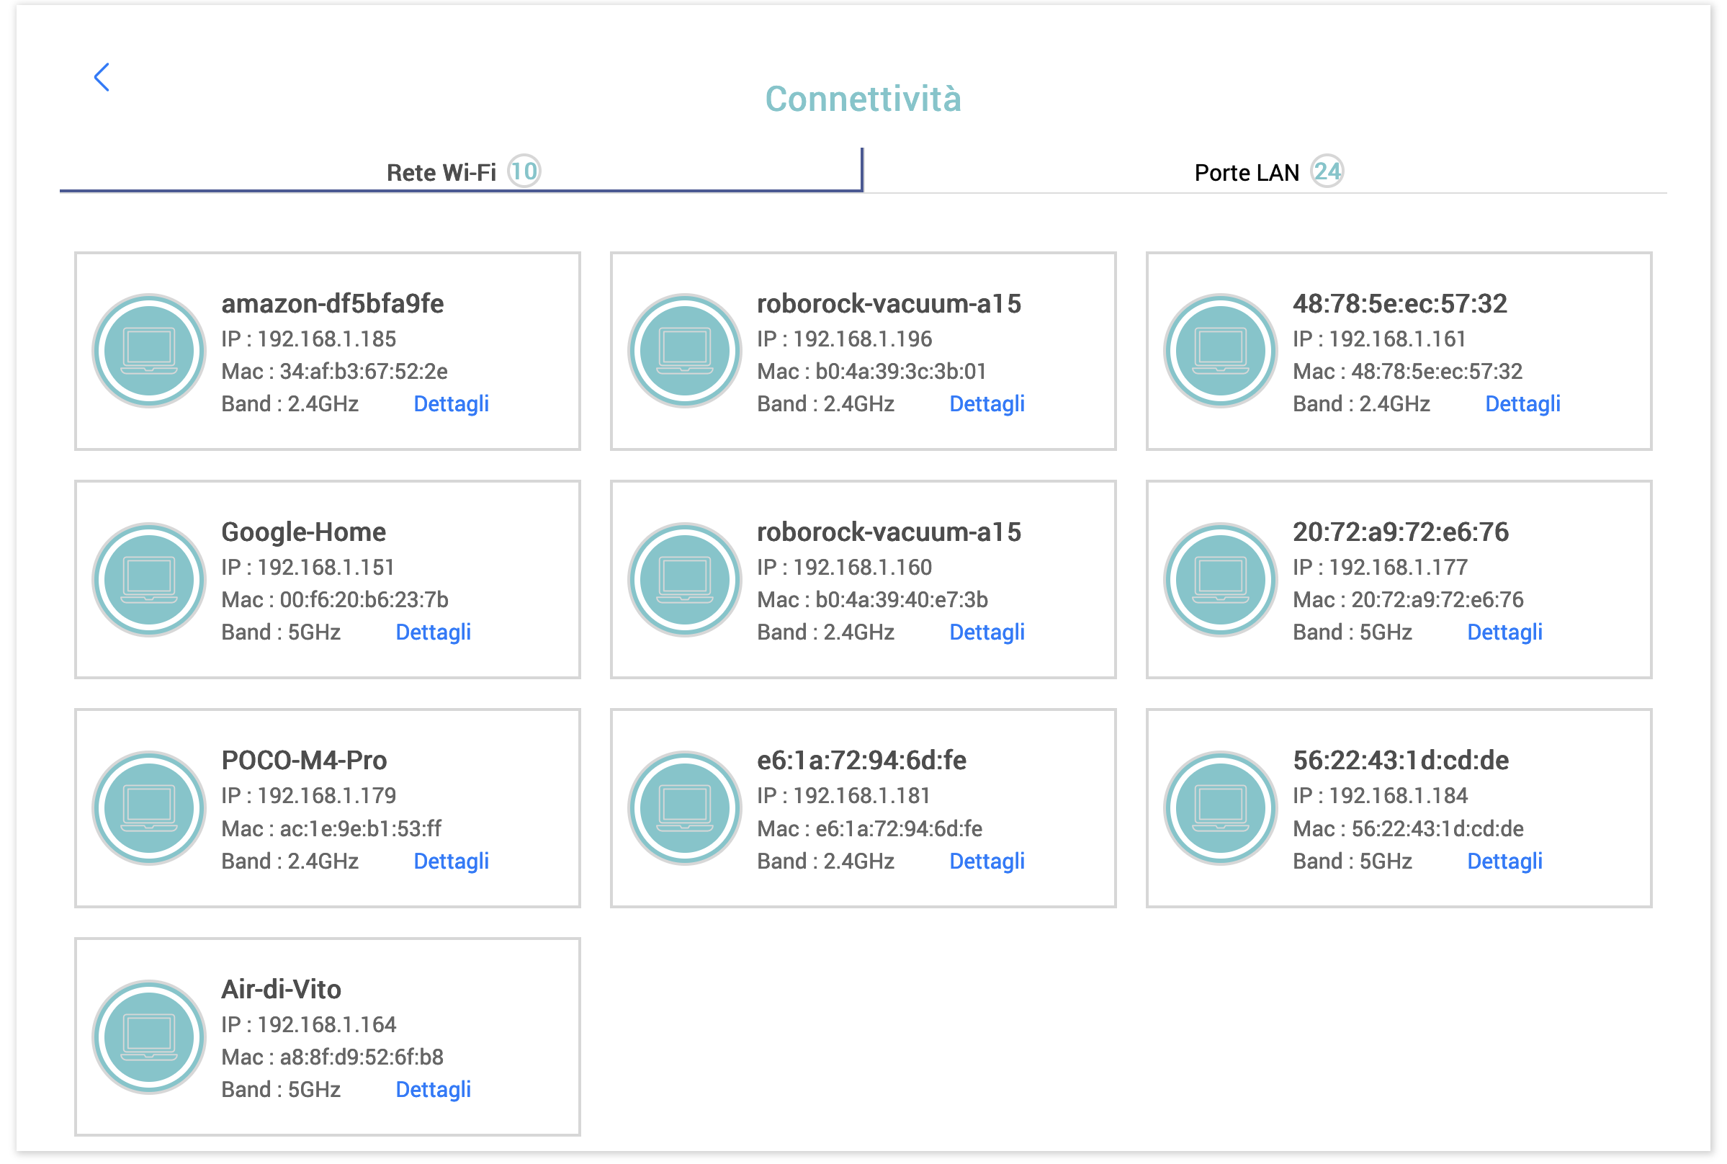The height and width of the screenshot is (1164, 1727).
Task: Click Band 2.4GHz of e6:1a:72:94:6d:fe
Action: click(825, 861)
